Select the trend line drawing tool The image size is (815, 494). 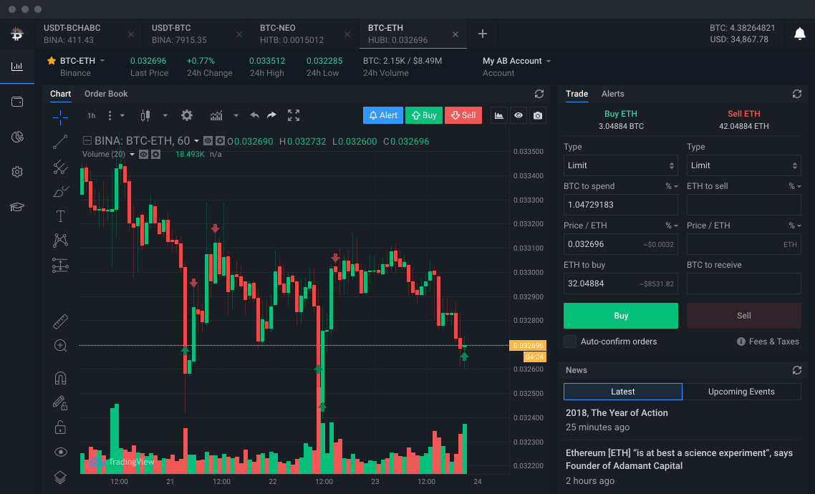pyautogui.click(x=60, y=142)
